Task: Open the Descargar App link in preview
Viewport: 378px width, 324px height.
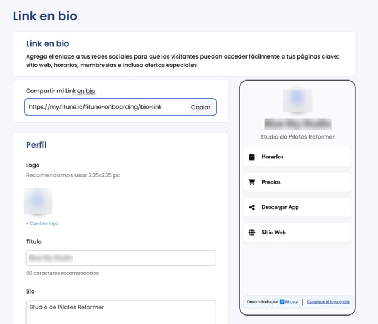Action: (297, 207)
